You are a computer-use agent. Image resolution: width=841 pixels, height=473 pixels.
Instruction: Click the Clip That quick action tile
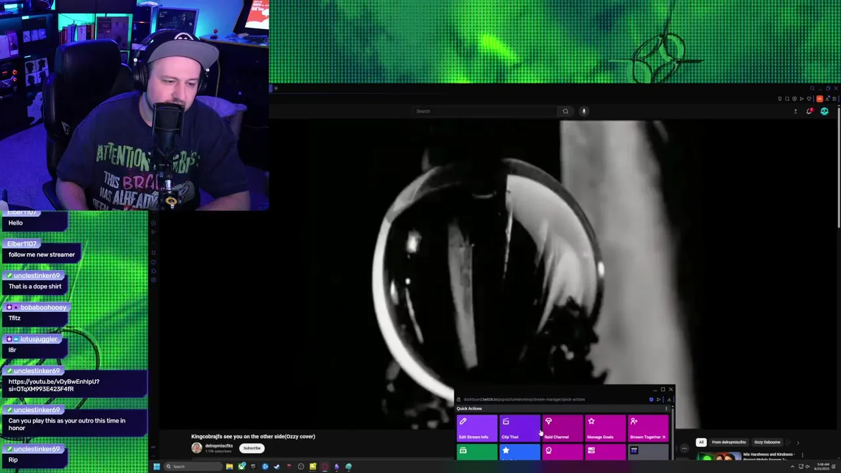(x=520, y=428)
